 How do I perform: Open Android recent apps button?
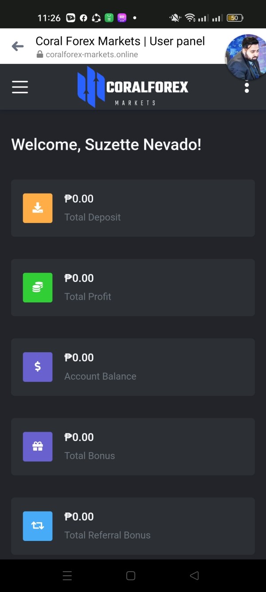[67, 576]
